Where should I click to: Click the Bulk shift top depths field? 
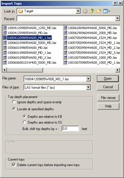coord(70,129)
